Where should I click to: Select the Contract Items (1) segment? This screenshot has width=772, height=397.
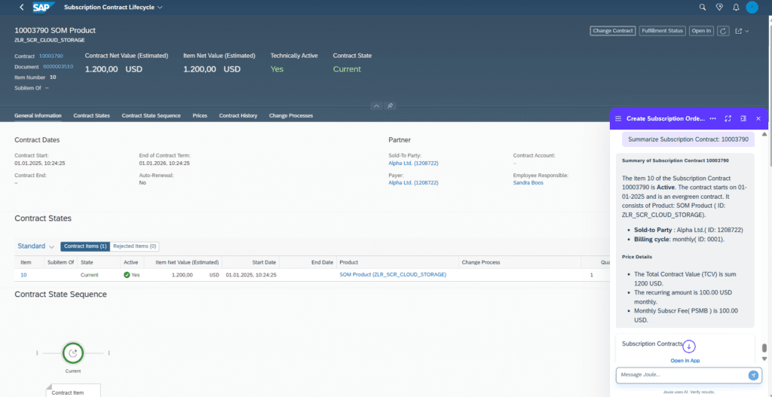(x=85, y=246)
